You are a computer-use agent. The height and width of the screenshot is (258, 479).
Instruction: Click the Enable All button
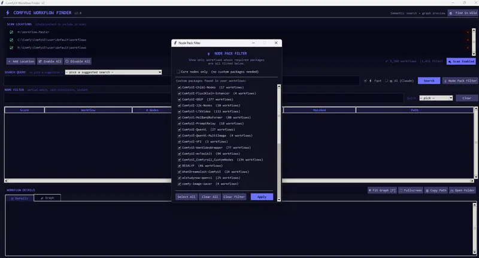click(x=50, y=62)
